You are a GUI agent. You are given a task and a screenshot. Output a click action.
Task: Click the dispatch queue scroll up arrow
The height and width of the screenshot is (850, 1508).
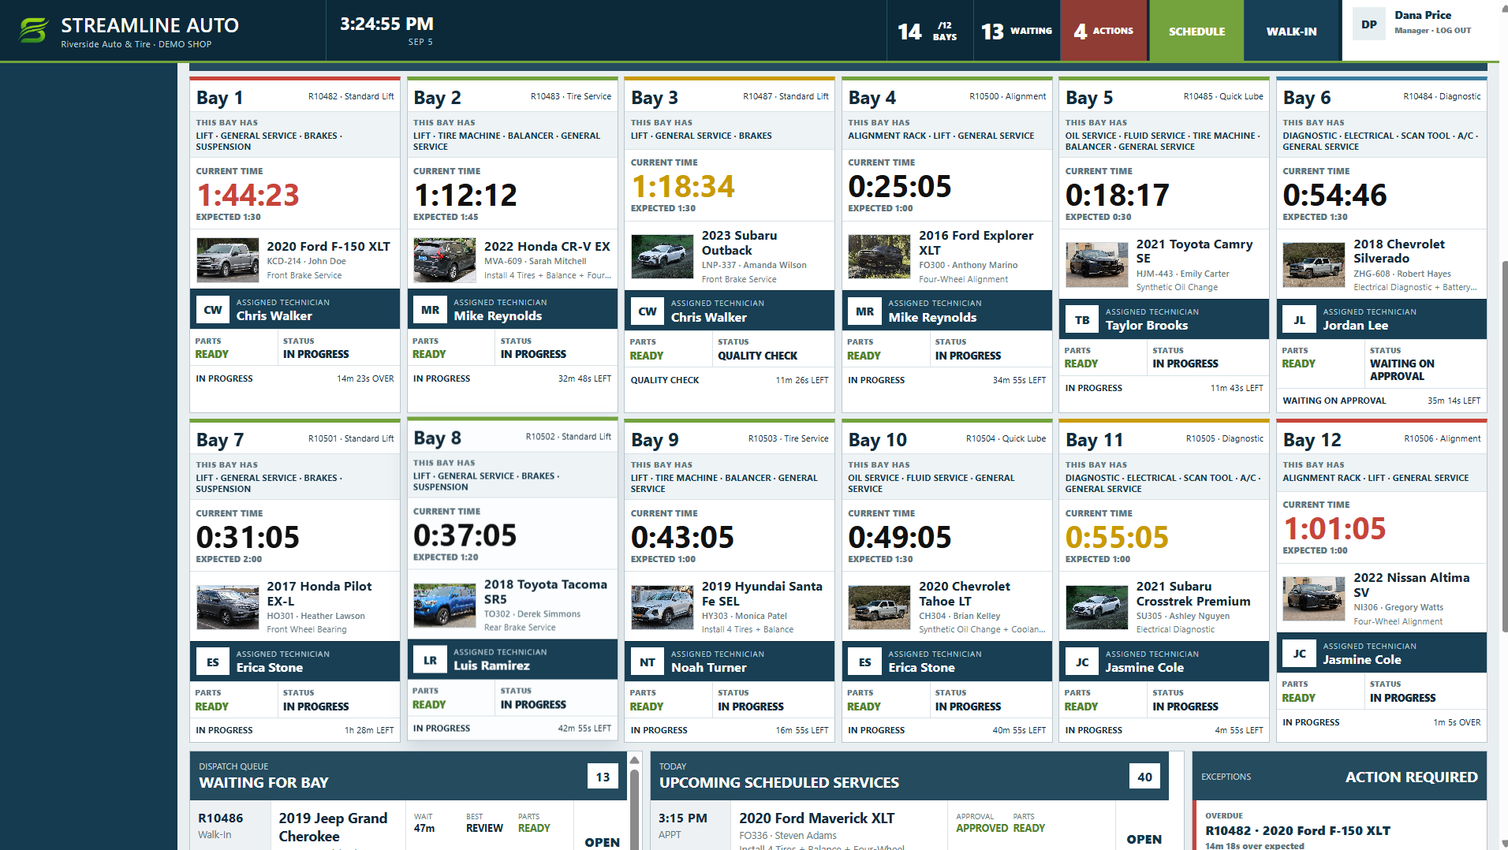point(634,760)
